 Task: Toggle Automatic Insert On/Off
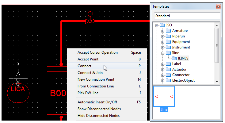pyautogui.click(x=97, y=102)
